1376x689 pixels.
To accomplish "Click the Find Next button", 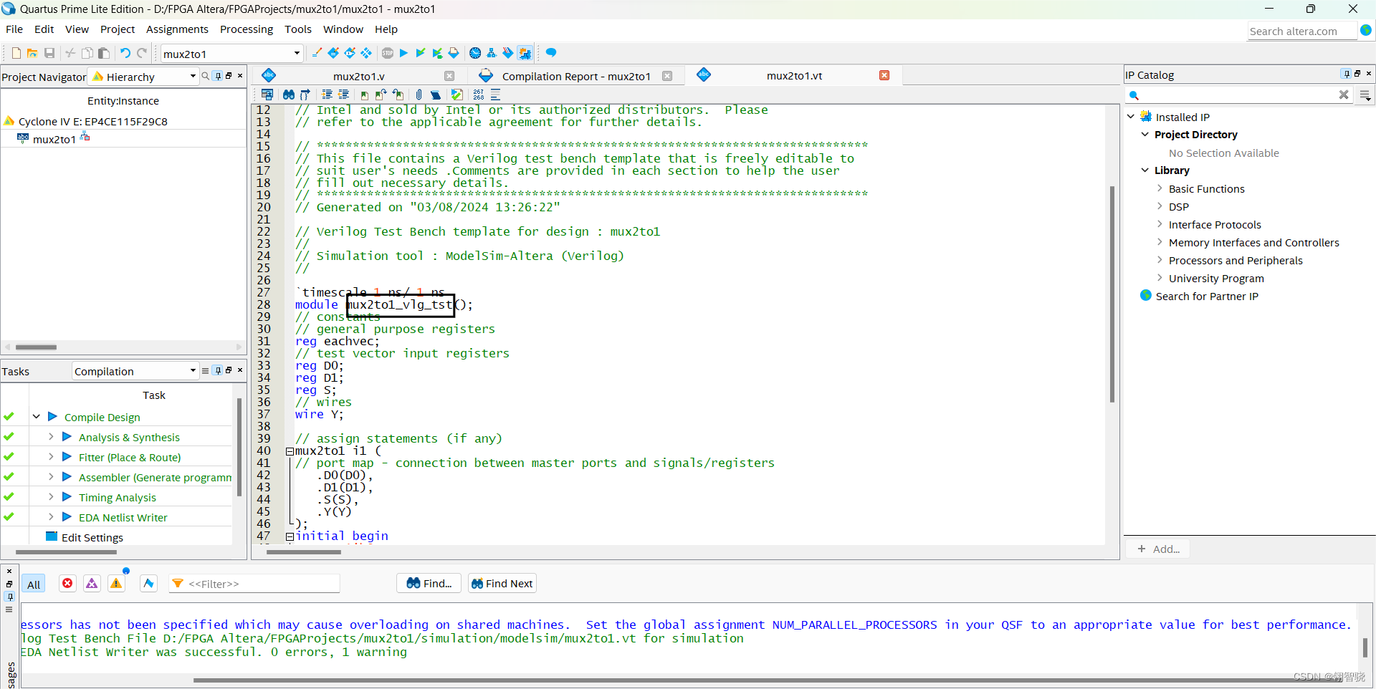I will coord(502,583).
